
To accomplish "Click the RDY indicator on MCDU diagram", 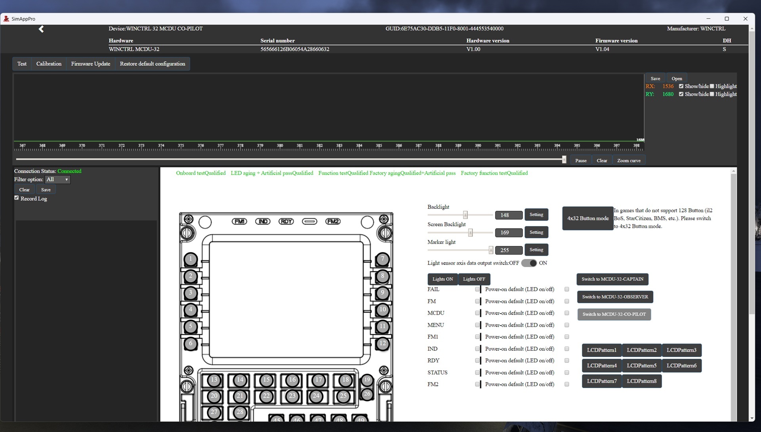I will 286,221.
